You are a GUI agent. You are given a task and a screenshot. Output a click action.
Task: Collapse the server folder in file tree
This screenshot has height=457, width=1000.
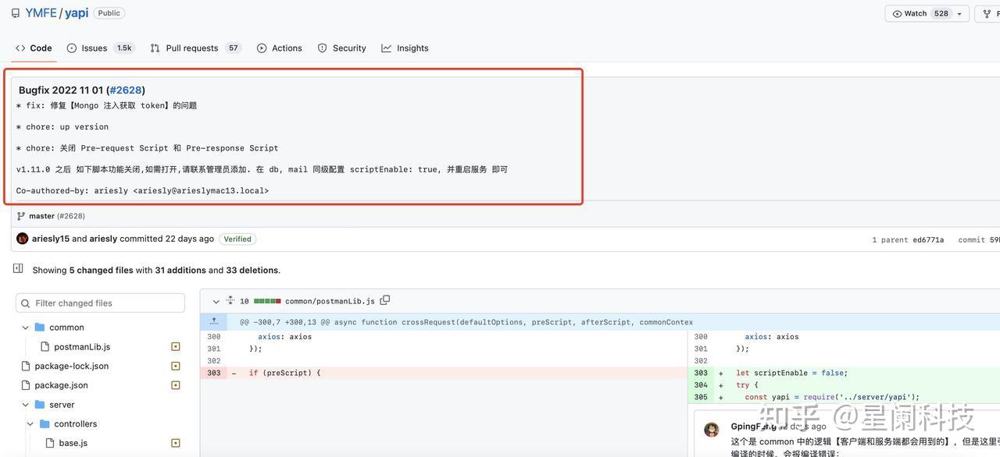point(25,405)
